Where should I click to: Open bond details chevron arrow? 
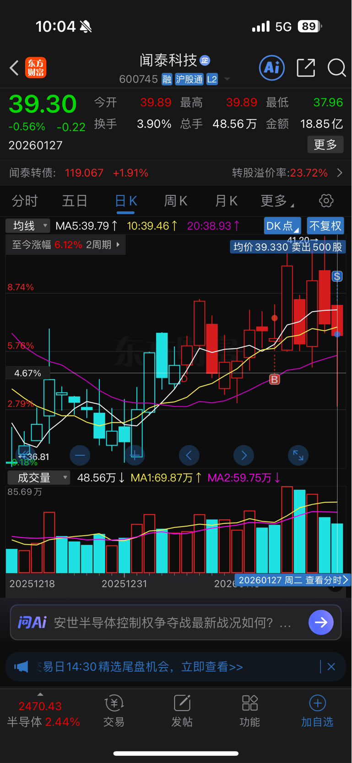click(x=340, y=173)
